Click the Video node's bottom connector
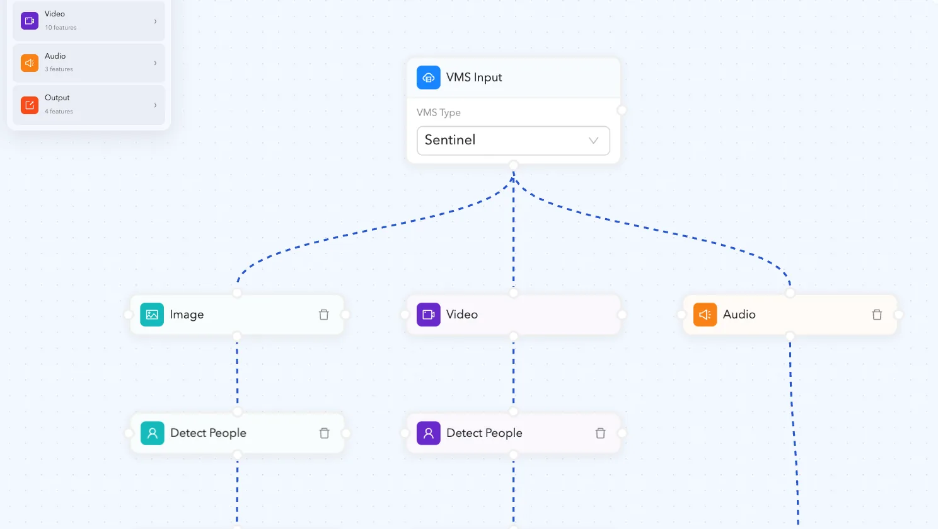Screen dimensions: 938x529 [x=514, y=337]
